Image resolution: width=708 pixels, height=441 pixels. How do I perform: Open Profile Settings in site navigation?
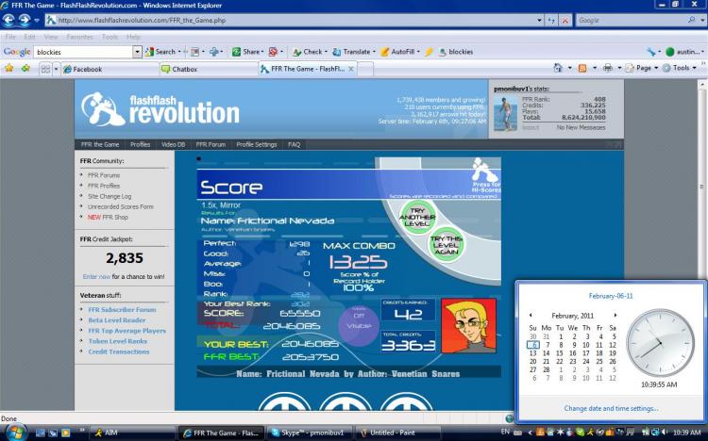tap(256, 145)
